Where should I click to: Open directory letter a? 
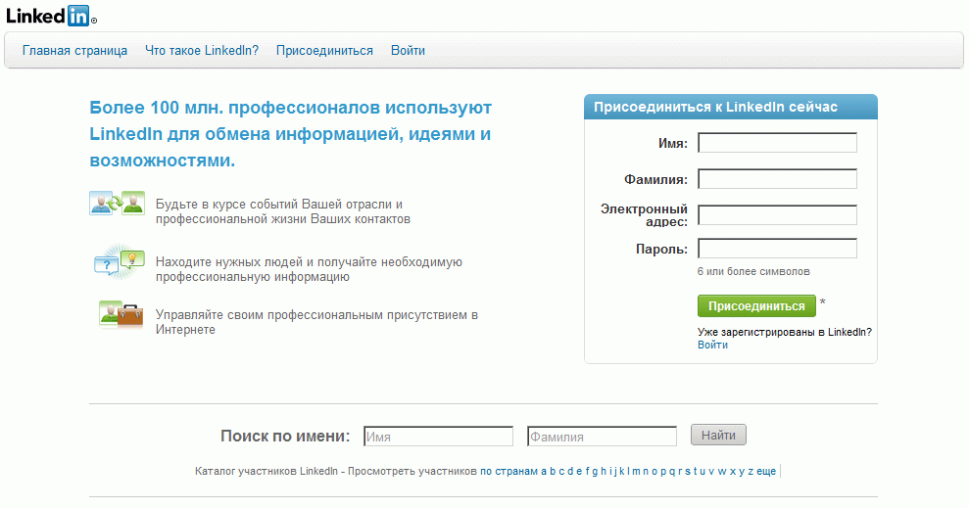(x=543, y=472)
